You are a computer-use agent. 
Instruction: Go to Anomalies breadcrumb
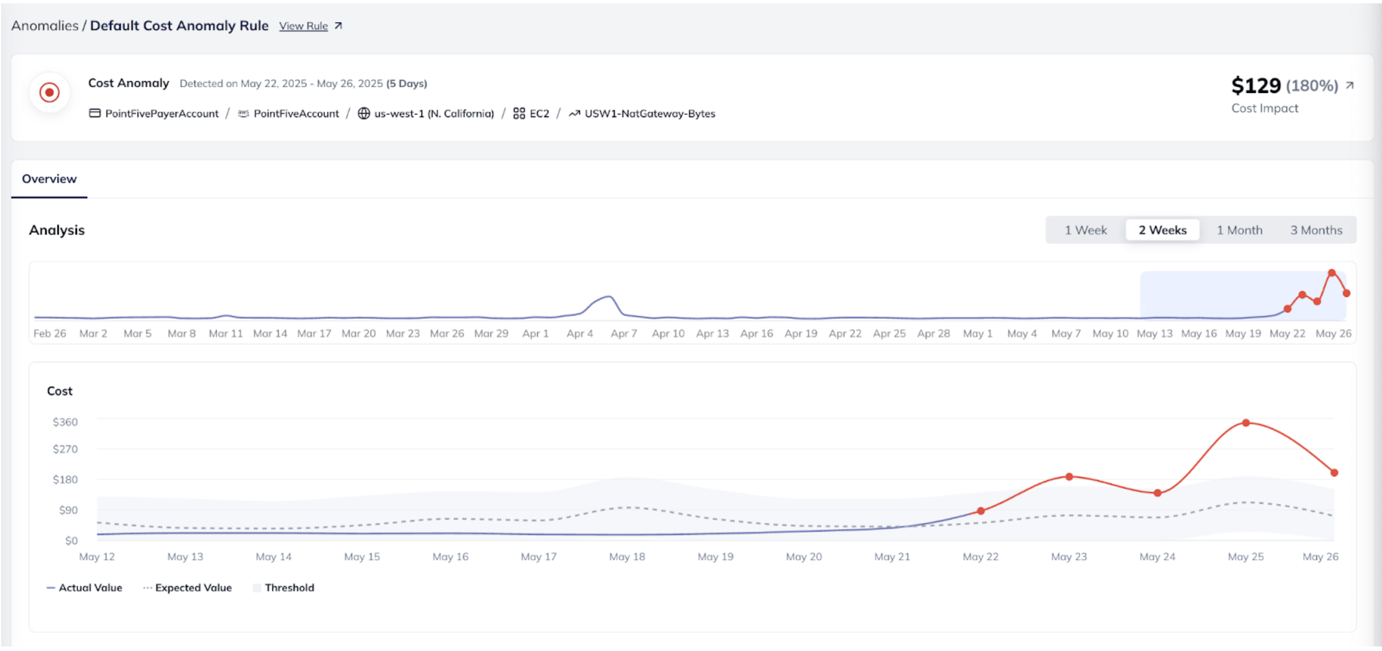point(45,26)
